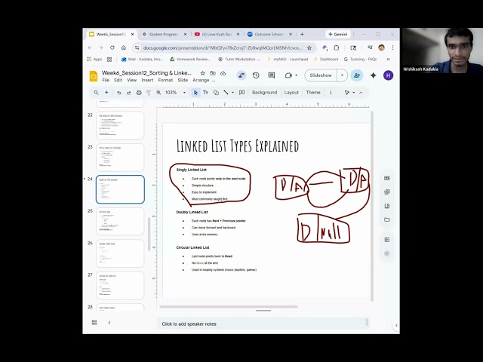The height and width of the screenshot is (362, 483).
Task: Go to Chrome home page
Action: [124, 48]
